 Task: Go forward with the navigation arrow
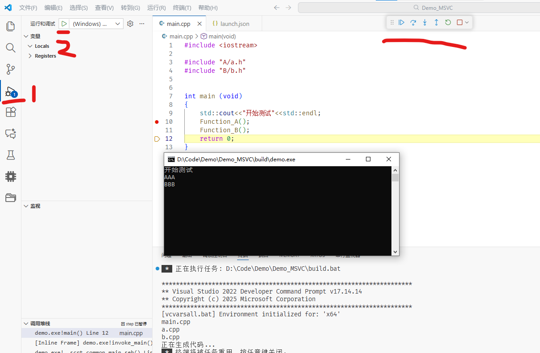tap(288, 8)
